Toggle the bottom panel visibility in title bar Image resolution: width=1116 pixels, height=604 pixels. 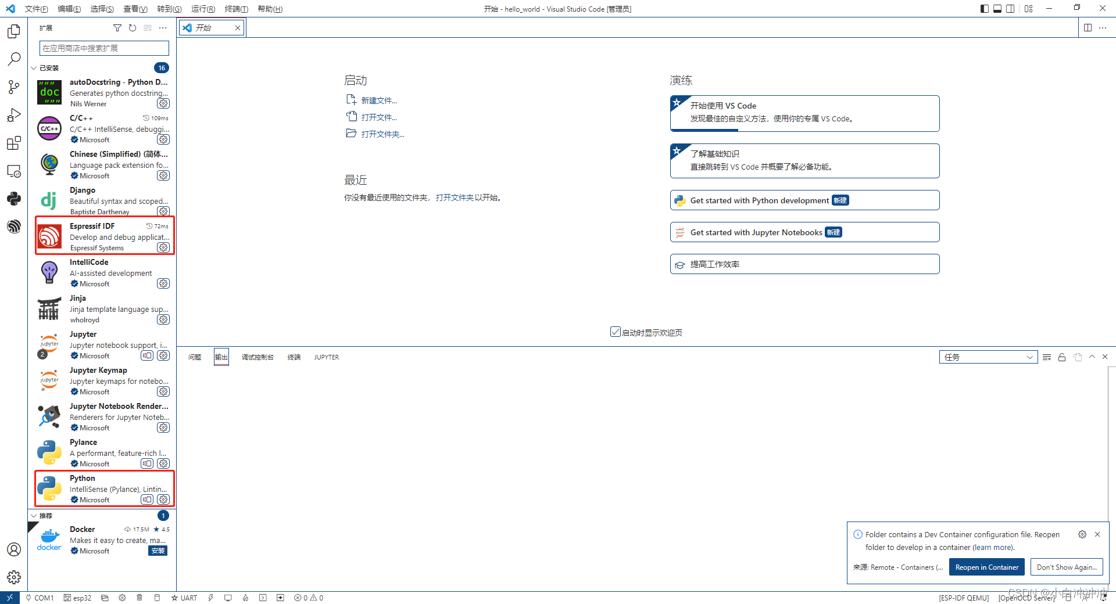click(x=997, y=9)
